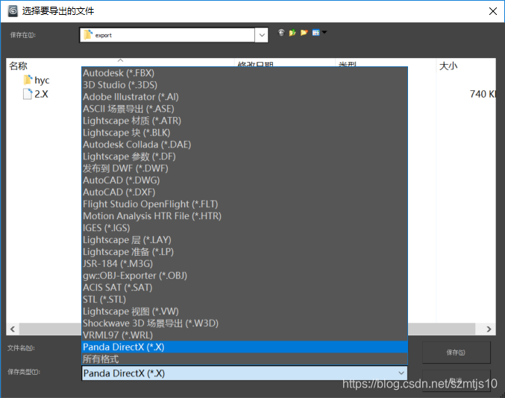505x398 pixels.
Task: Select the 2.X file icon
Action: coord(28,94)
